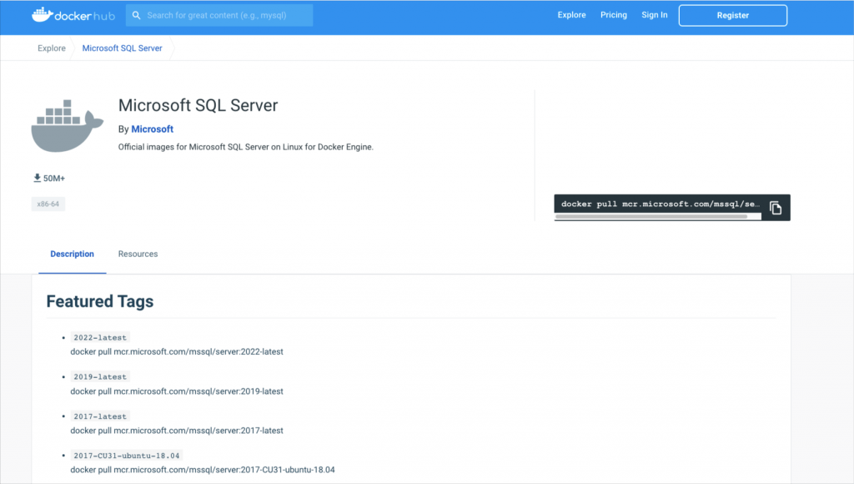The width and height of the screenshot is (854, 484).
Task: Click the 2022-latest tag
Action: (x=100, y=337)
